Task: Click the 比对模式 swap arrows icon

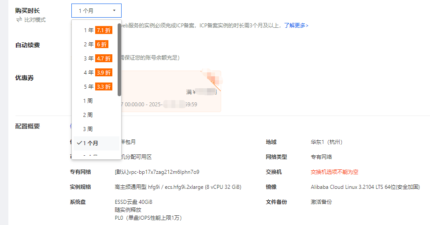Action: tap(19, 20)
